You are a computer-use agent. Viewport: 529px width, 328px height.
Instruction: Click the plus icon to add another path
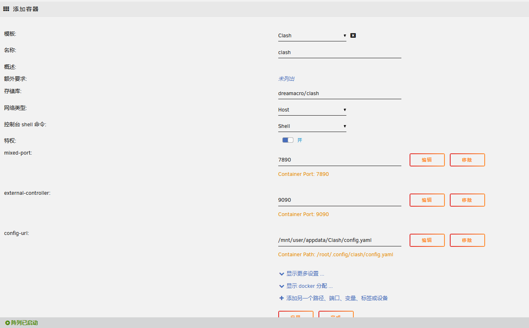point(282,298)
